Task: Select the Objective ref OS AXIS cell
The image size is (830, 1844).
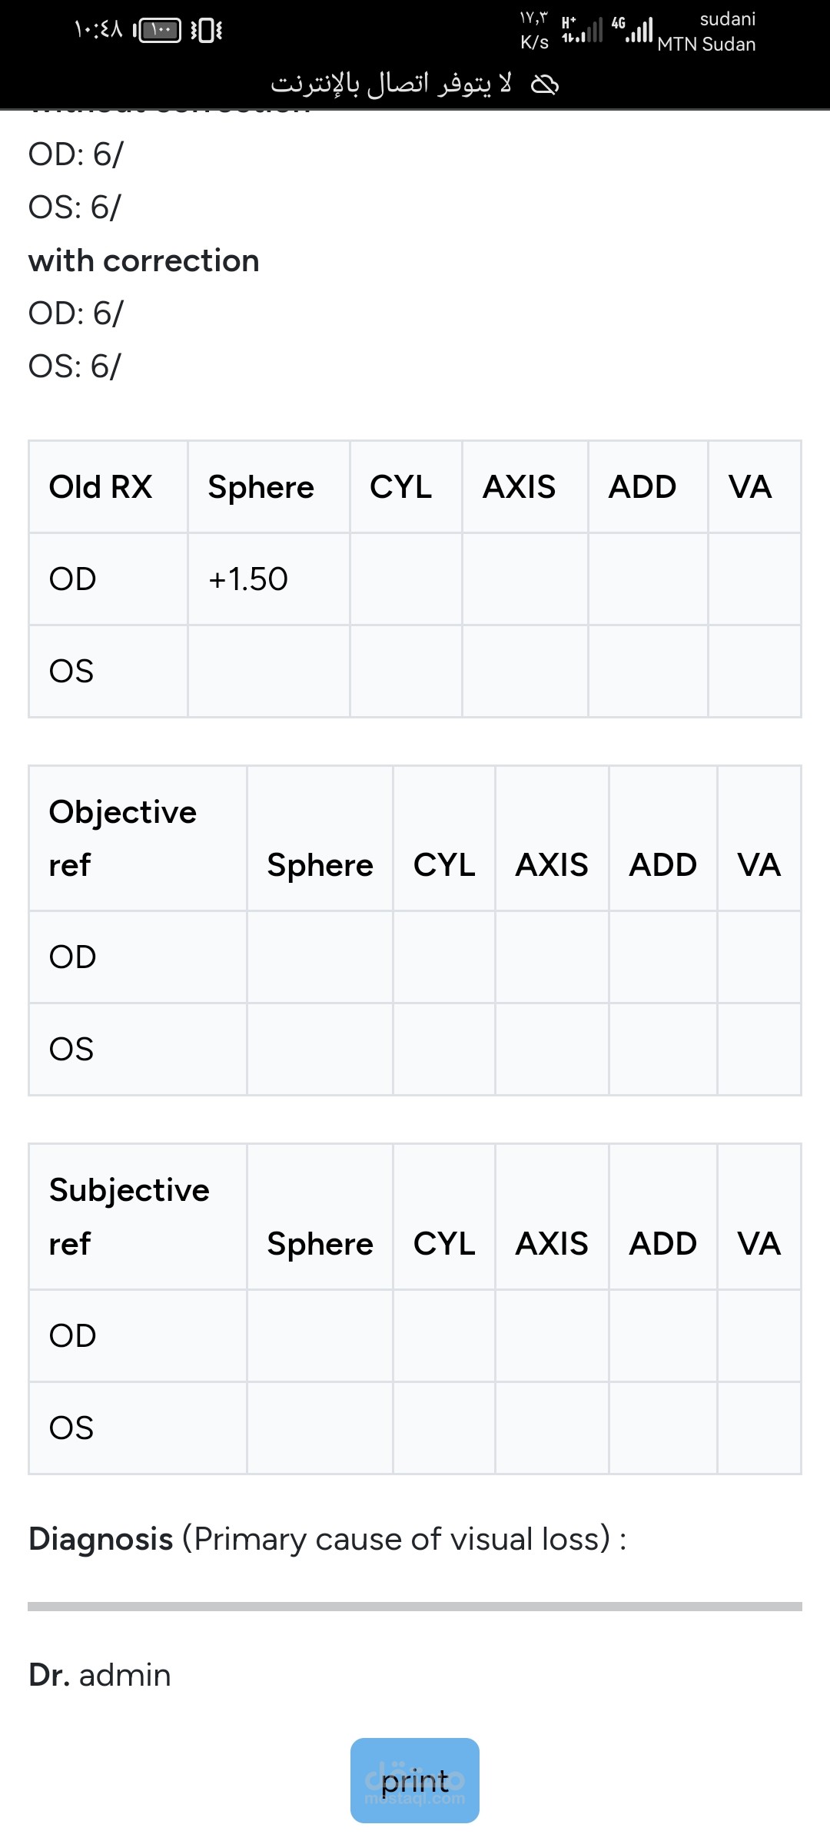Action: click(x=552, y=1049)
